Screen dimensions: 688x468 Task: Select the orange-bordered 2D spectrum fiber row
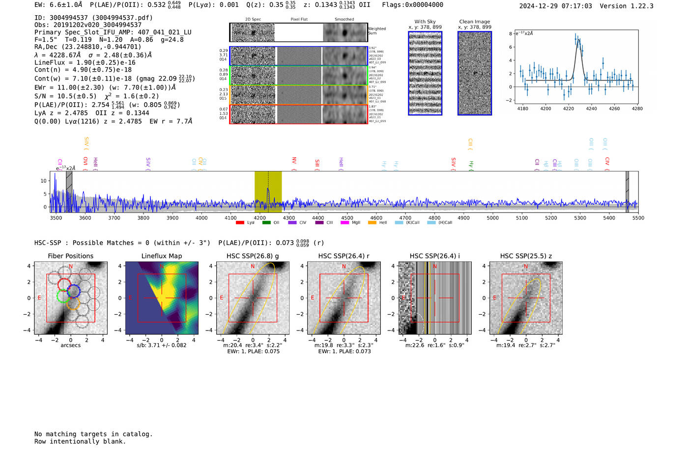click(x=299, y=95)
